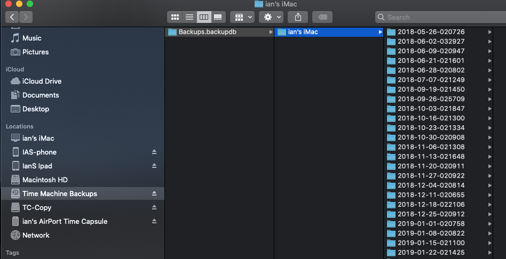Select backup folder 2018-11-20-020911

pos(439,166)
